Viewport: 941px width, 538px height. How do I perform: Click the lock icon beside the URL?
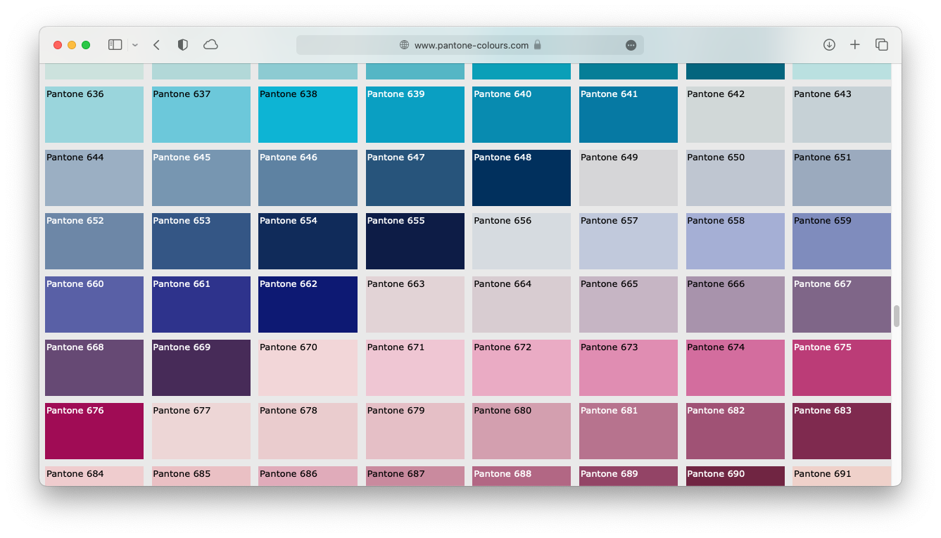(538, 45)
